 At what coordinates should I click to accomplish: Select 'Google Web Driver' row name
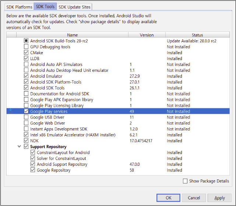[47, 123]
